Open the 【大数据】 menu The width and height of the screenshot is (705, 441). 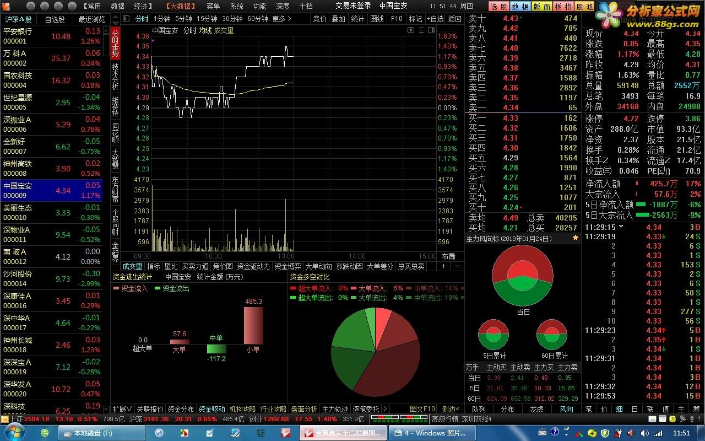(x=181, y=6)
